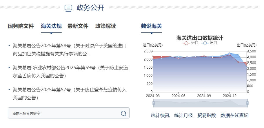Switch to 国务院文件 tab
Viewport: 264px width, 128px height.
[21, 26]
